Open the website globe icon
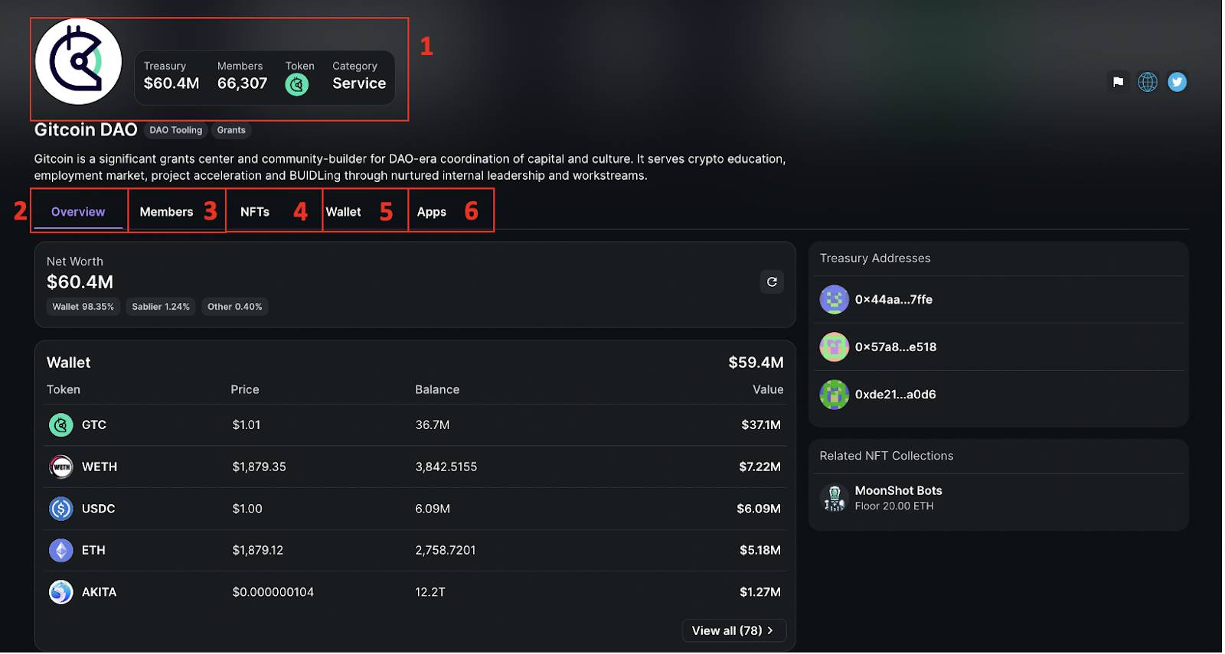The image size is (1225, 654). tap(1148, 82)
